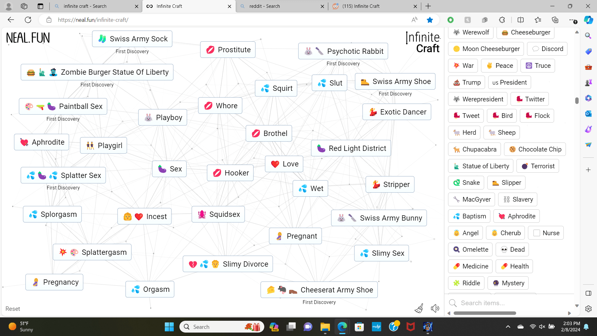Click the Psychotic Rabbit canvas element

(343, 51)
